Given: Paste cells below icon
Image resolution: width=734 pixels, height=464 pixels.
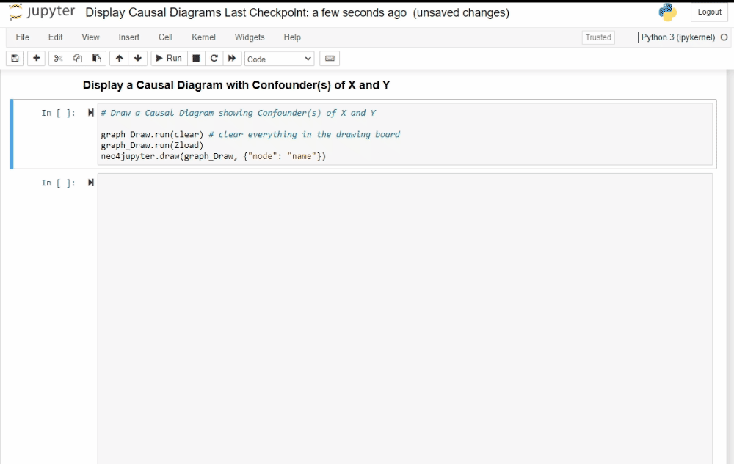Looking at the screenshot, I should [96, 59].
